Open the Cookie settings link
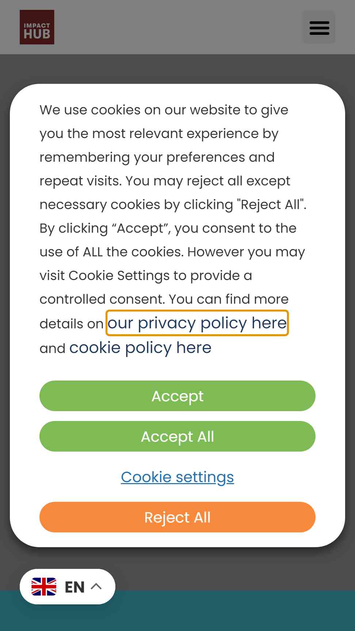This screenshot has width=355, height=631. pyautogui.click(x=177, y=477)
